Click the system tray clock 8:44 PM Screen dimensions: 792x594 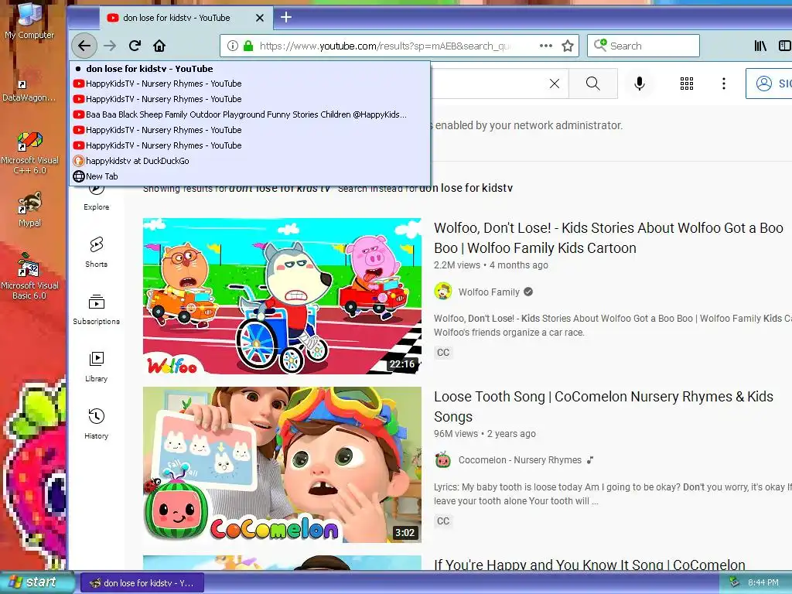click(763, 583)
